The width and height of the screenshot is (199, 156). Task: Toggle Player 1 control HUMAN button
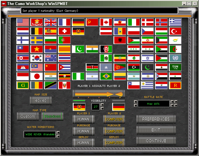(83, 119)
